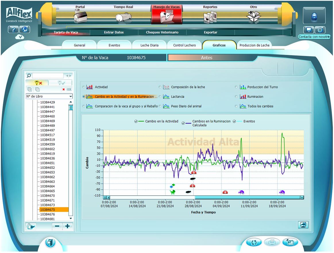Click the Contacta con nosotros link

314,37
